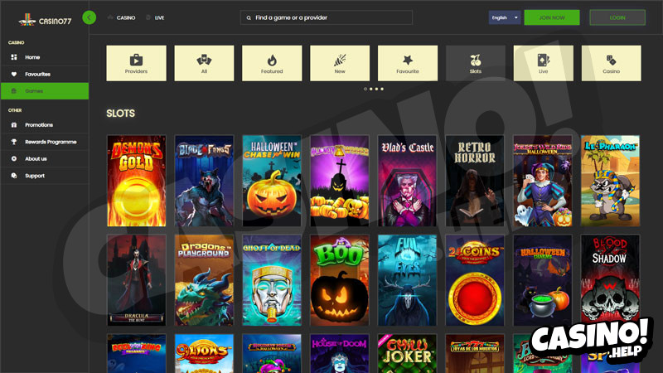Open Promotions in the sidebar
The width and height of the screenshot is (663, 373).
tap(45, 125)
